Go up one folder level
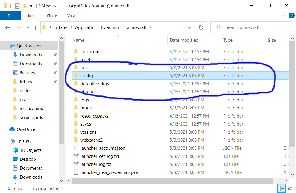The width and height of the screenshot is (296, 193). pyautogui.click(x=35, y=27)
